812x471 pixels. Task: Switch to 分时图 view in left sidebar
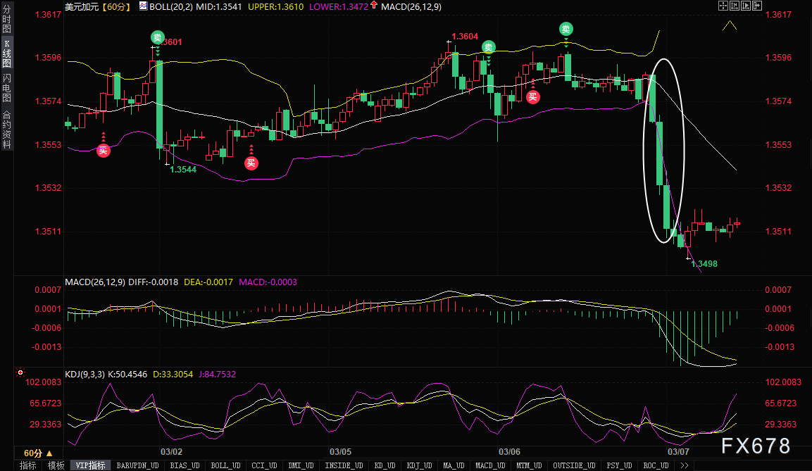click(7, 18)
